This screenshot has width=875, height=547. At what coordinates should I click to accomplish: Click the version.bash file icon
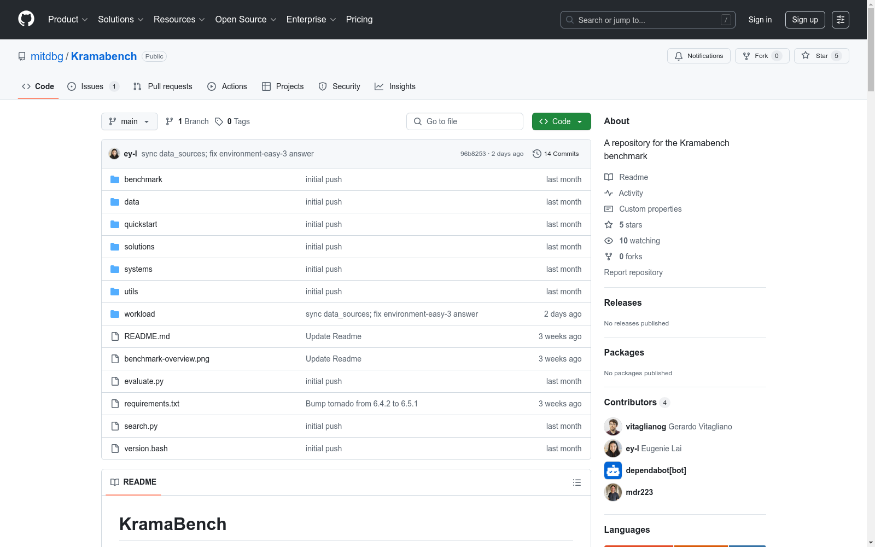115,449
